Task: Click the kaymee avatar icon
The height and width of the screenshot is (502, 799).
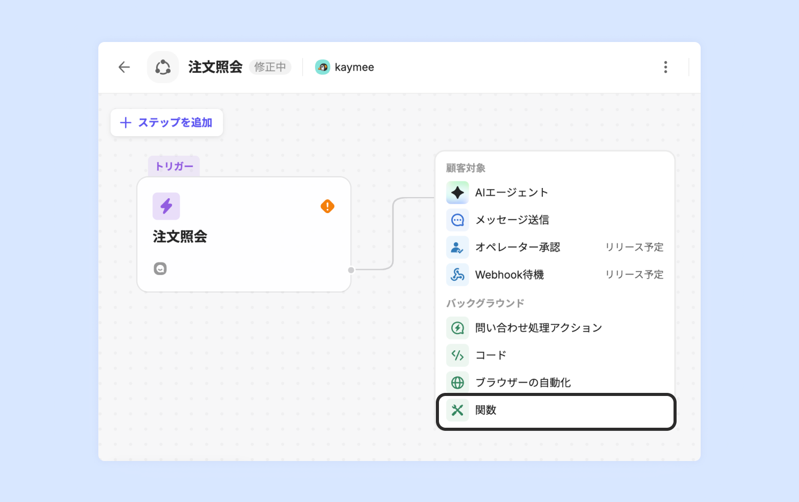Action: (323, 67)
